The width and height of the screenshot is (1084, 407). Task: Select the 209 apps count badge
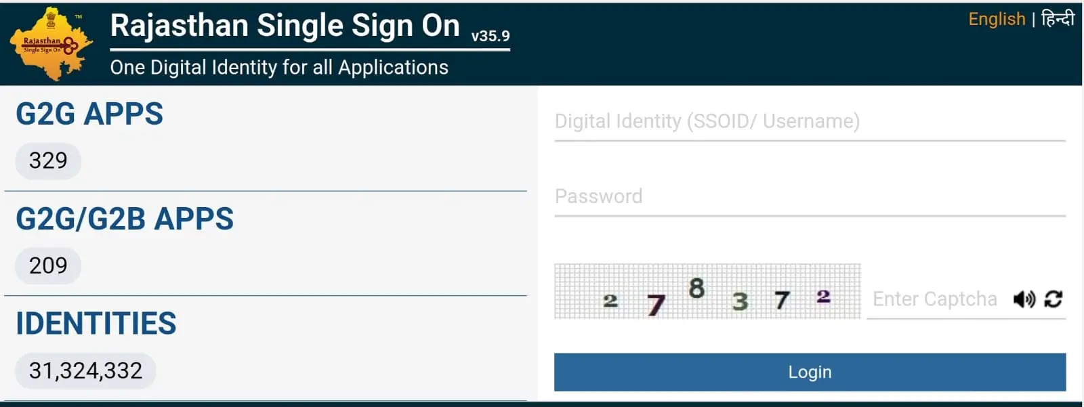pos(48,265)
